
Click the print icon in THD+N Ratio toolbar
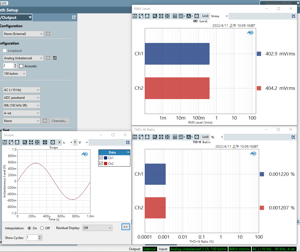147,137
